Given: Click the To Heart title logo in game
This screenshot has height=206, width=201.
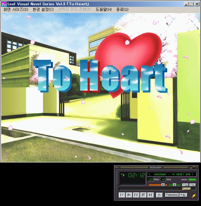Looking at the screenshot, I should [101, 76].
